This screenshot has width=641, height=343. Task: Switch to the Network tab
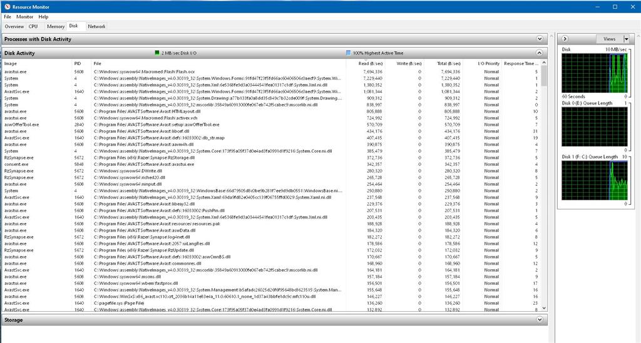point(96,26)
